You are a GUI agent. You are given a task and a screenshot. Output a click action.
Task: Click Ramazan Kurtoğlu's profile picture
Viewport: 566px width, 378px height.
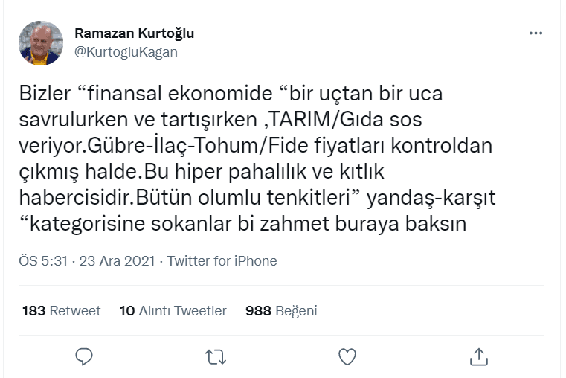coord(41,43)
